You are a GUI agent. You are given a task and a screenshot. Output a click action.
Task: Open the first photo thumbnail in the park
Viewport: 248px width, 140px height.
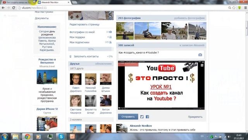(125, 31)
